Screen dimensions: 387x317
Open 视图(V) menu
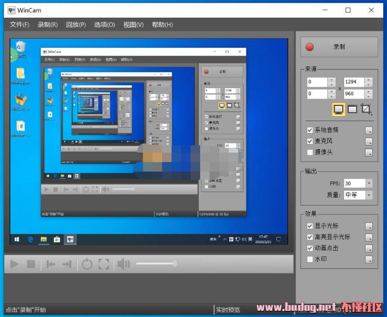(x=133, y=25)
